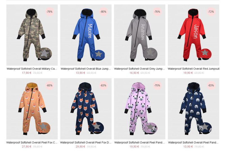Click the star reflector detail on camo overall
The image size is (225, 151).
(45, 53)
